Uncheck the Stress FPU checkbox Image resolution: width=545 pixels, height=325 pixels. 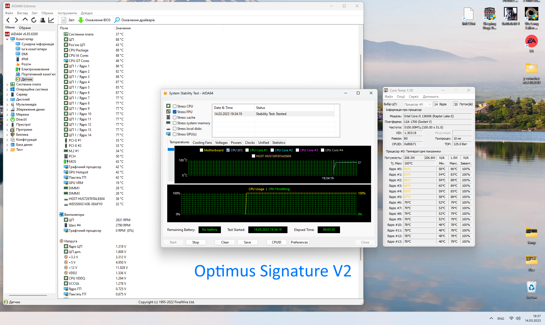point(174,112)
